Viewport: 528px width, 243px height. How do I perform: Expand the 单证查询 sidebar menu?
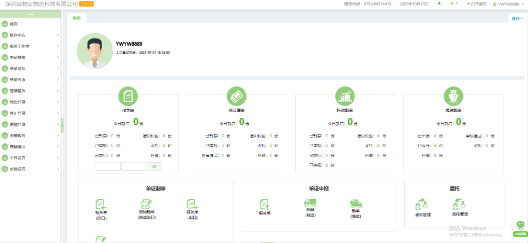point(29,80)
